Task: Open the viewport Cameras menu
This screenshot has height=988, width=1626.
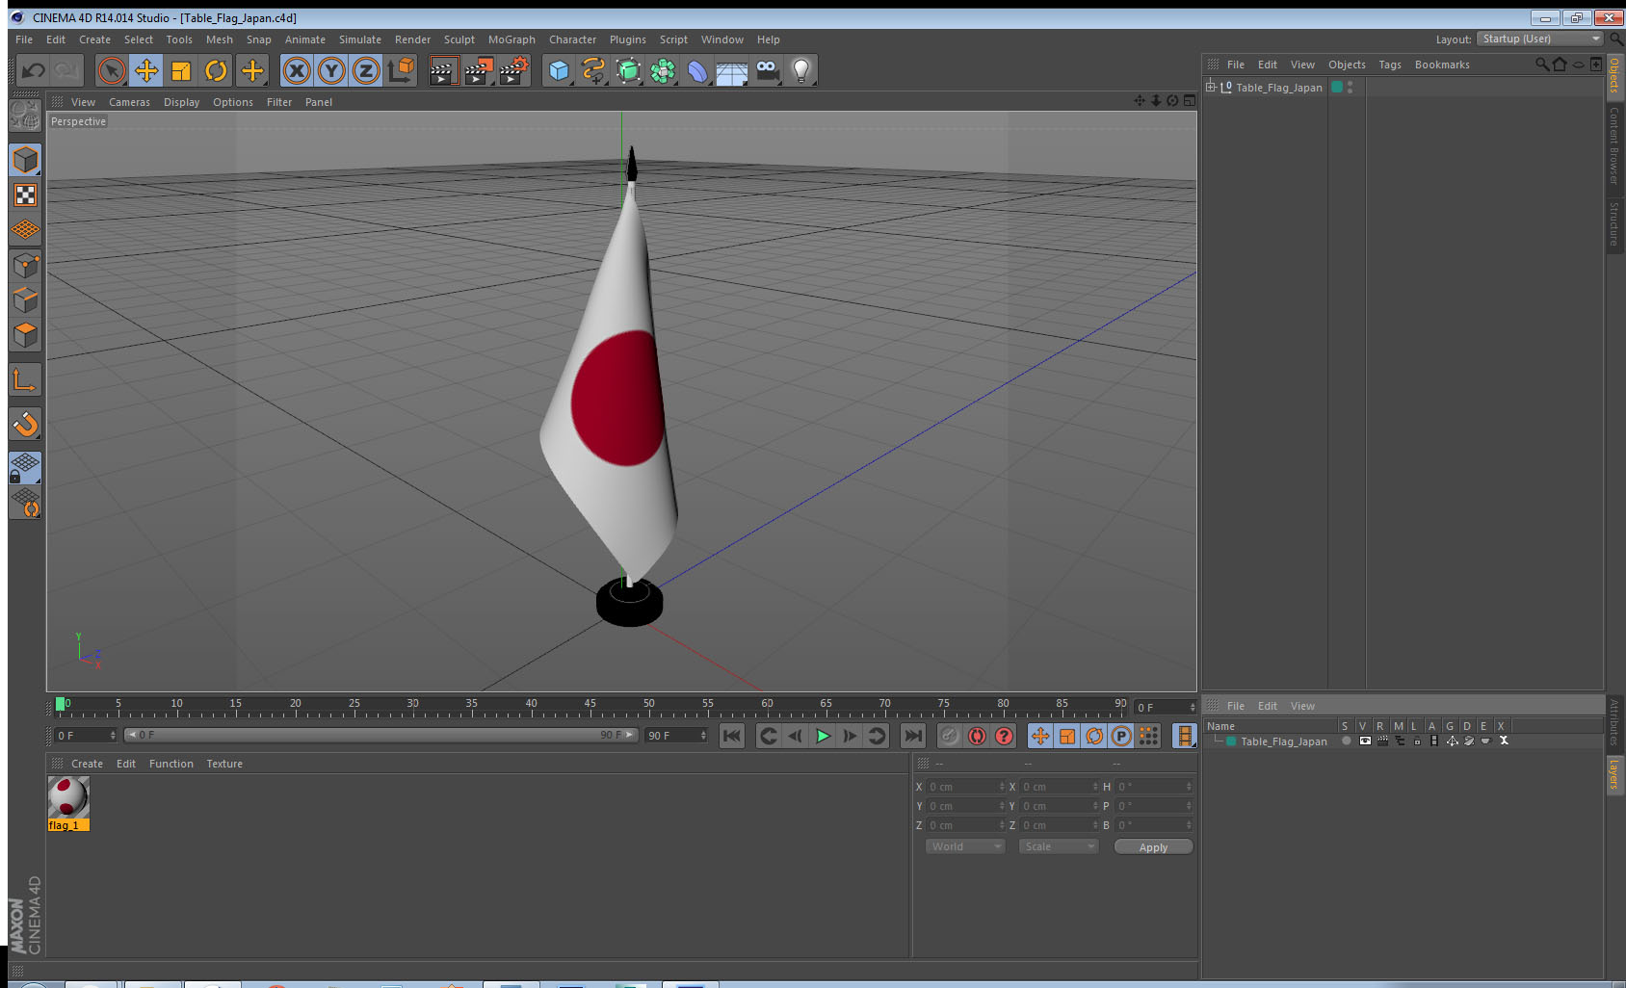Action: [129, 102]
